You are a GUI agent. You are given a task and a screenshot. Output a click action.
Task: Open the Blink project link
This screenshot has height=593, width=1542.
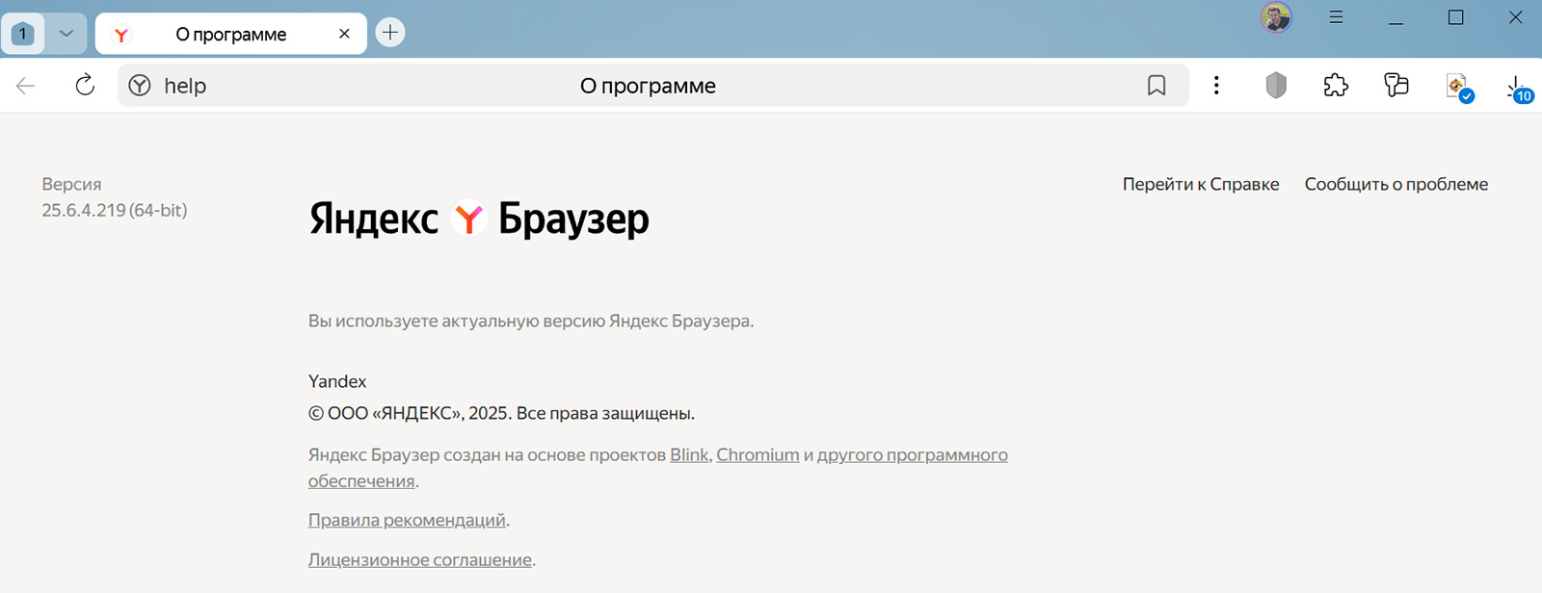pyautogui.click(x=689, y=455)
